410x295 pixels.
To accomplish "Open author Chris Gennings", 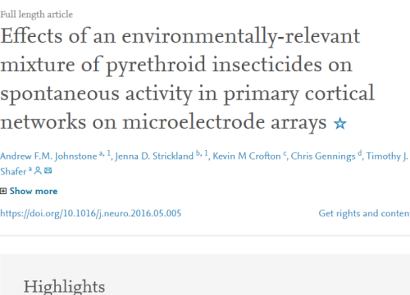I will click(x=323, y=157).
